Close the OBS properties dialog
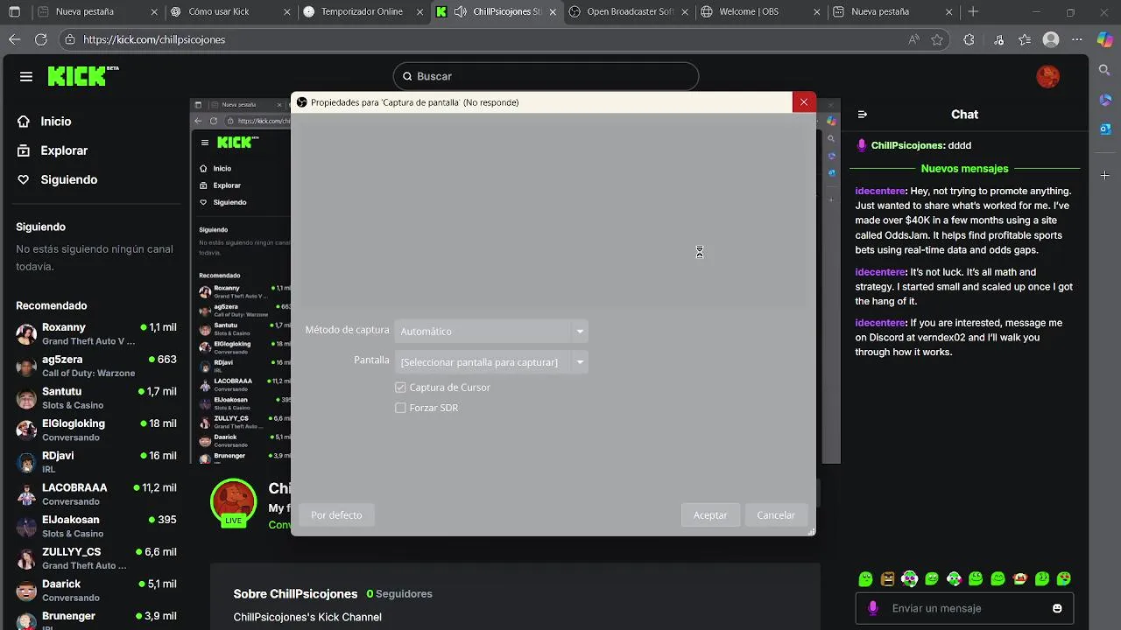This screenshot has height=630, width=1121. [803, 102]
